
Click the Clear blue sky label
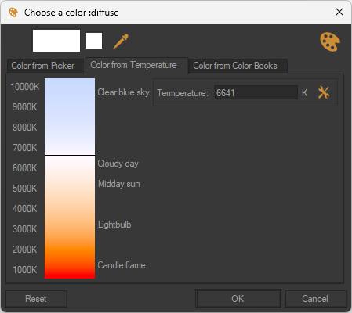tap(123, 92)
